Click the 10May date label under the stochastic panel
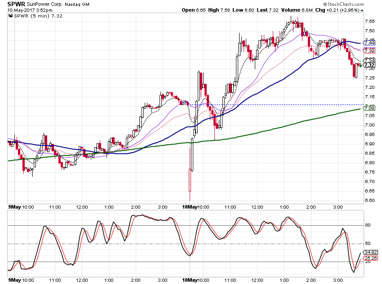This screenshot has width=382, height=284. [190, 280]
